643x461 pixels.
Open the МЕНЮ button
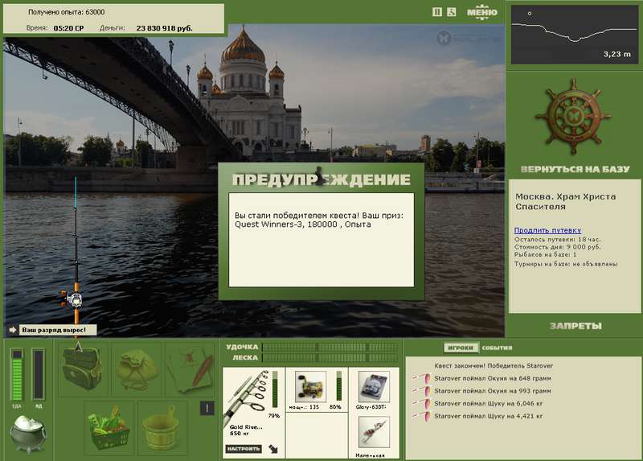click(481, 12)
